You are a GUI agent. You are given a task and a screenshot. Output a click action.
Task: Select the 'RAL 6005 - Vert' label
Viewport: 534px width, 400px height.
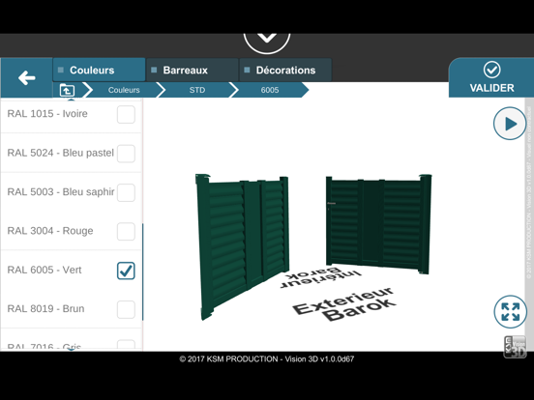44,271
